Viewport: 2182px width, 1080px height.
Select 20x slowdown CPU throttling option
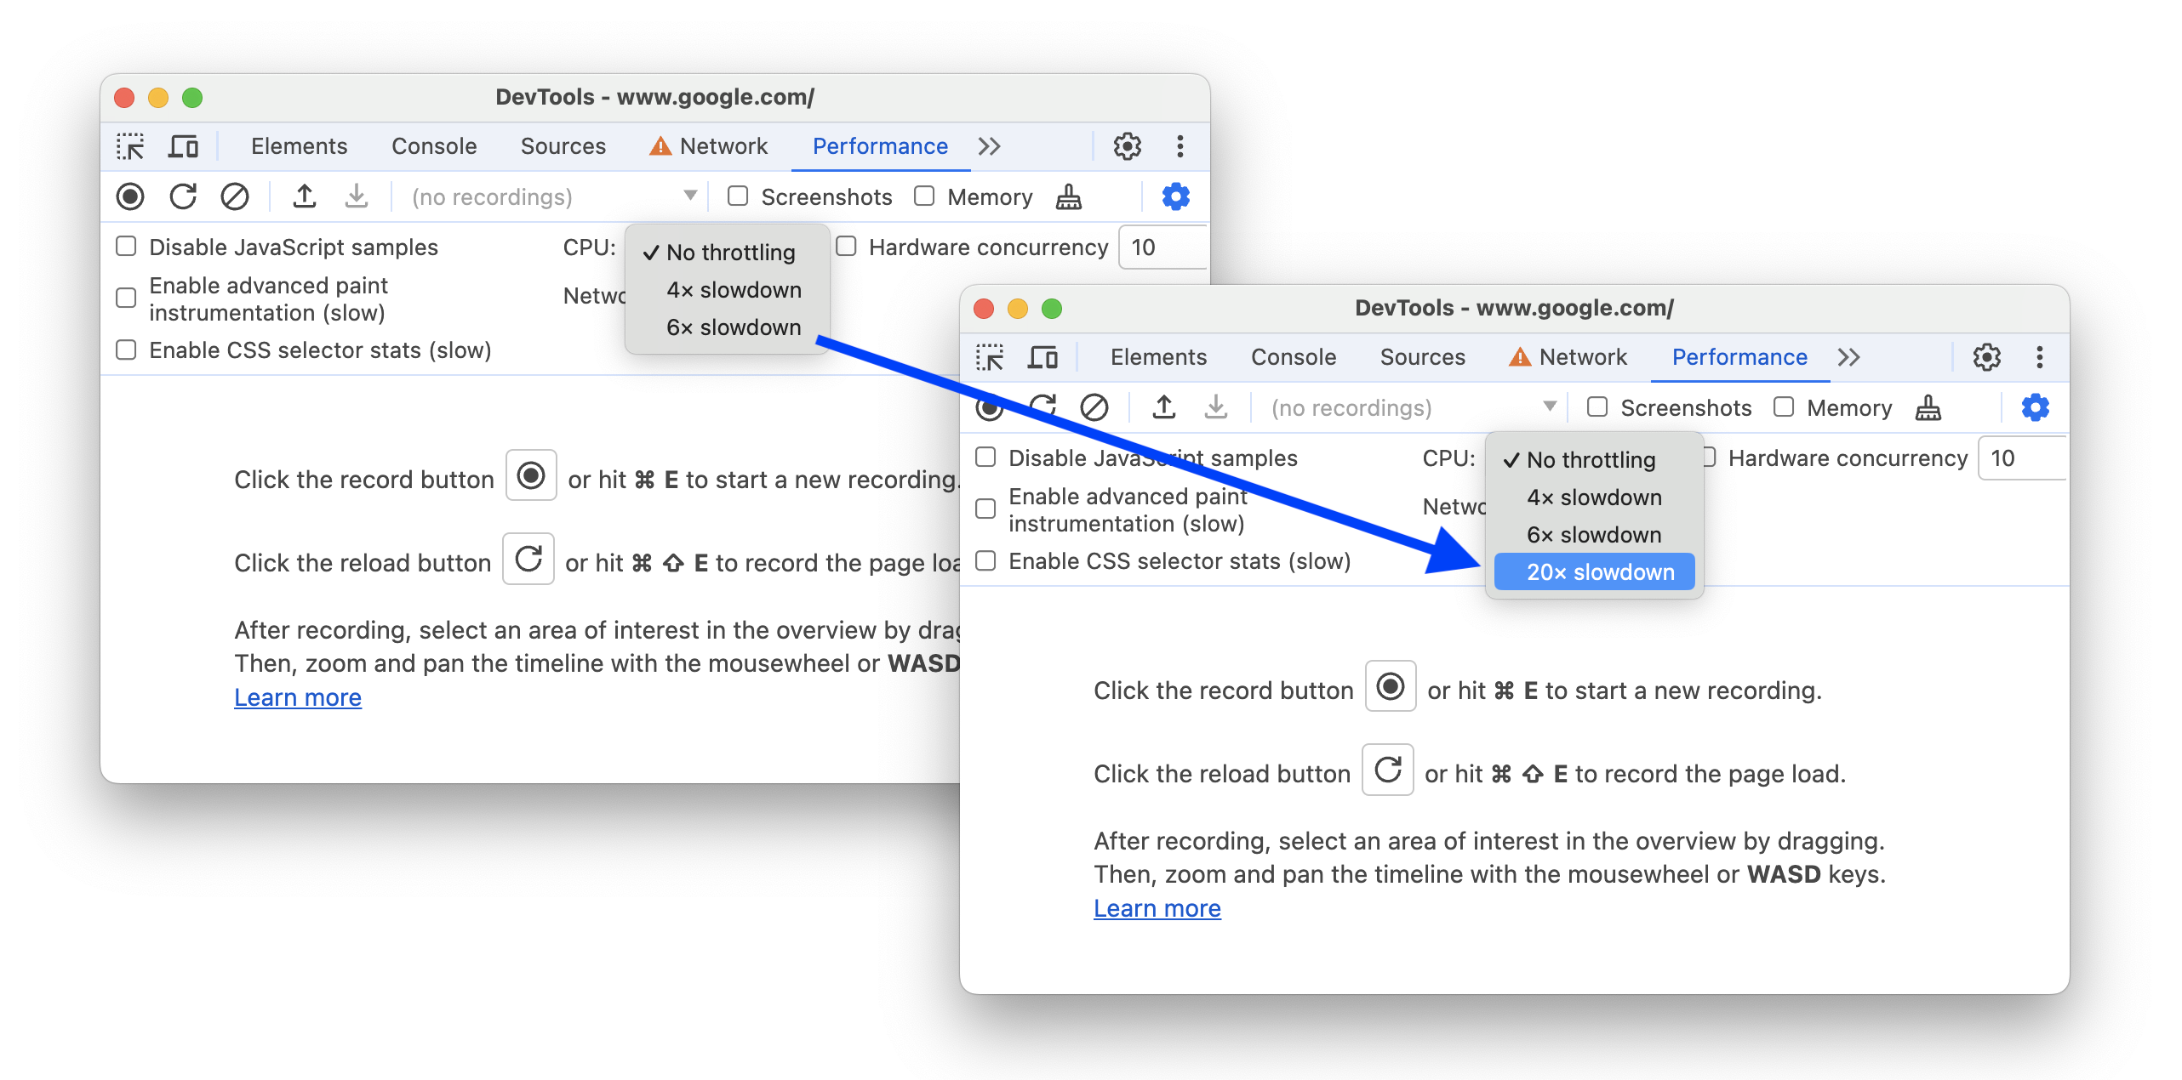pyautogui.click(x=1597, y=571)
